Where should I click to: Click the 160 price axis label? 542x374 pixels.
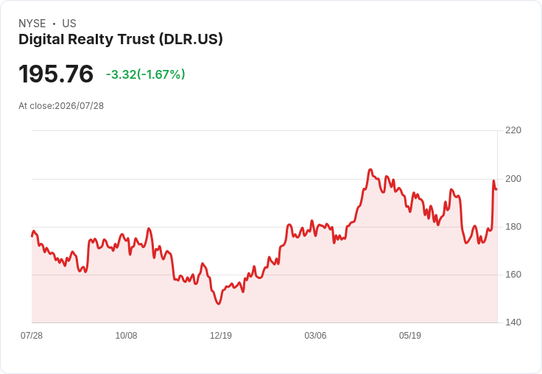(513, 275)
